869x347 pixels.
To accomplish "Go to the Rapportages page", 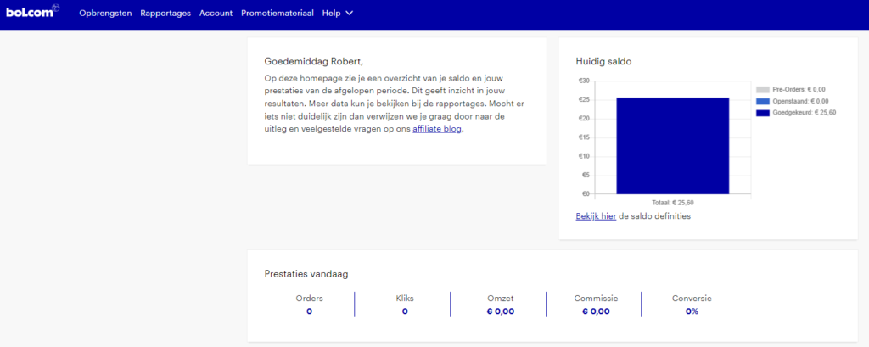I will pyautogui.click(x=165, y=14).
